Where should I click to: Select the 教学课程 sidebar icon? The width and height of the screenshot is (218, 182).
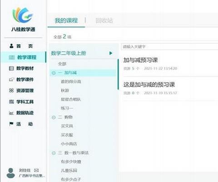[12, 57]
